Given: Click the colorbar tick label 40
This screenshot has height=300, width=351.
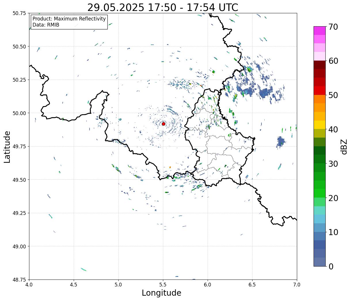Looking at the screenshot, I should [x=333, y=130].
